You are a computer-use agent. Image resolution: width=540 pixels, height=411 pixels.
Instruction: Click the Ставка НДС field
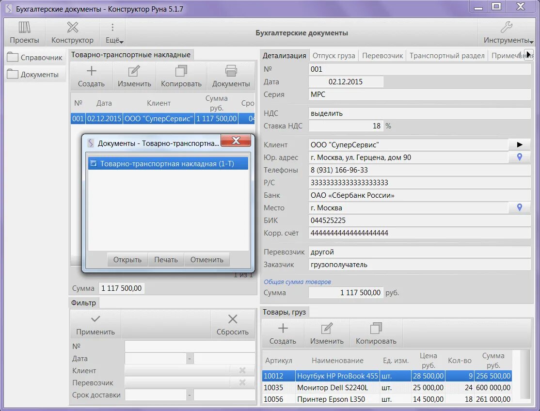tap(346, 126)
